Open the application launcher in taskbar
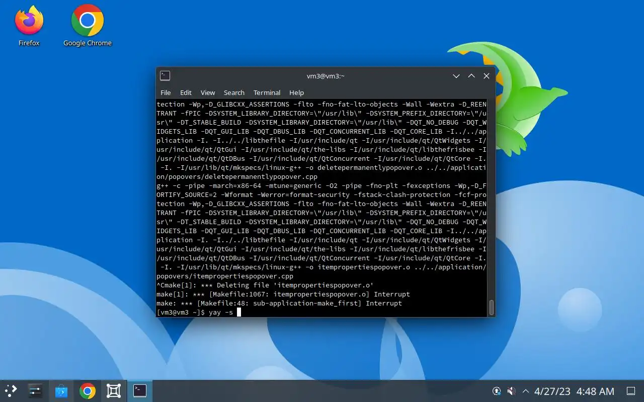644x402 pixels. 11,391
